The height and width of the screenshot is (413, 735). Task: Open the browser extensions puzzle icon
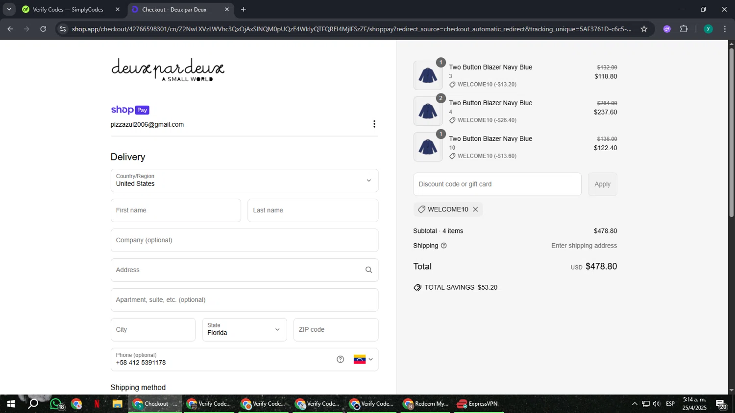pos(684,29)
